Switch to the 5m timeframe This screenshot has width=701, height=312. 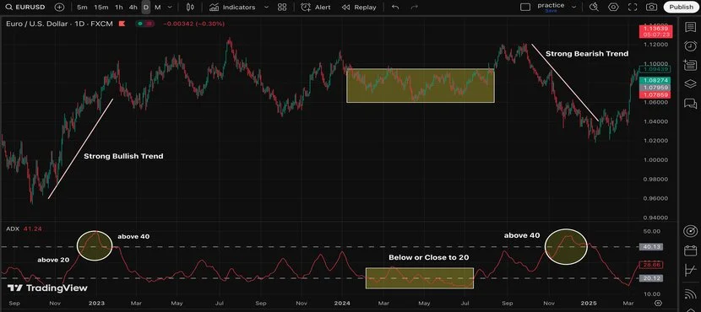tap(82, 7)
